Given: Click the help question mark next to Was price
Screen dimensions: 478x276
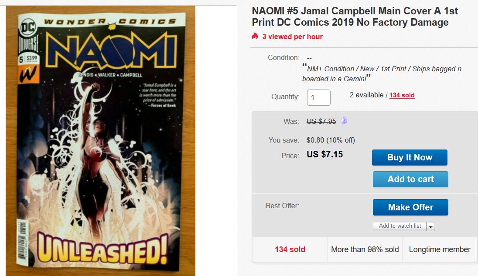Looking at the screenshot, I should tap(344, 121).
